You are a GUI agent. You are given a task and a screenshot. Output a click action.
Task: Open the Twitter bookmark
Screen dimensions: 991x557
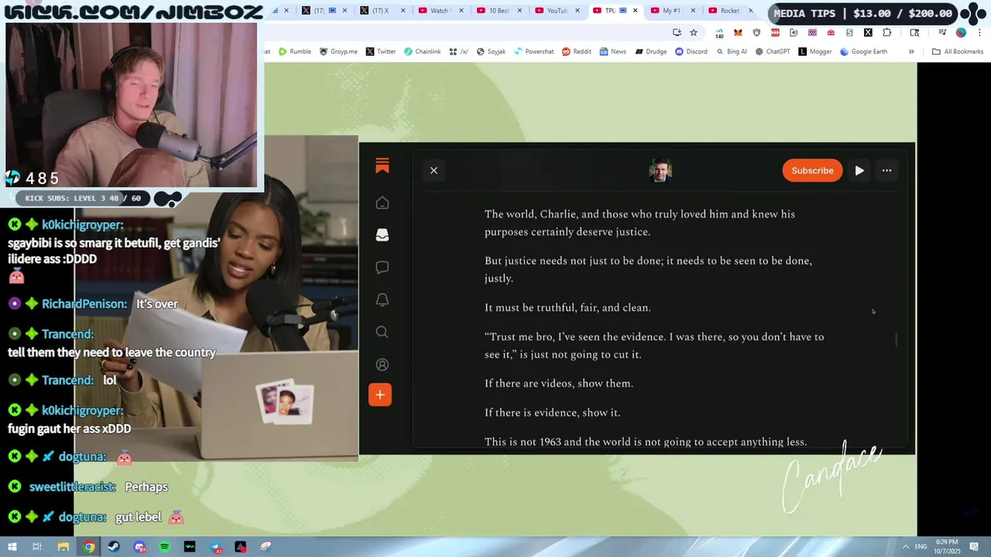pyautogui.click(x=381, y=52)
